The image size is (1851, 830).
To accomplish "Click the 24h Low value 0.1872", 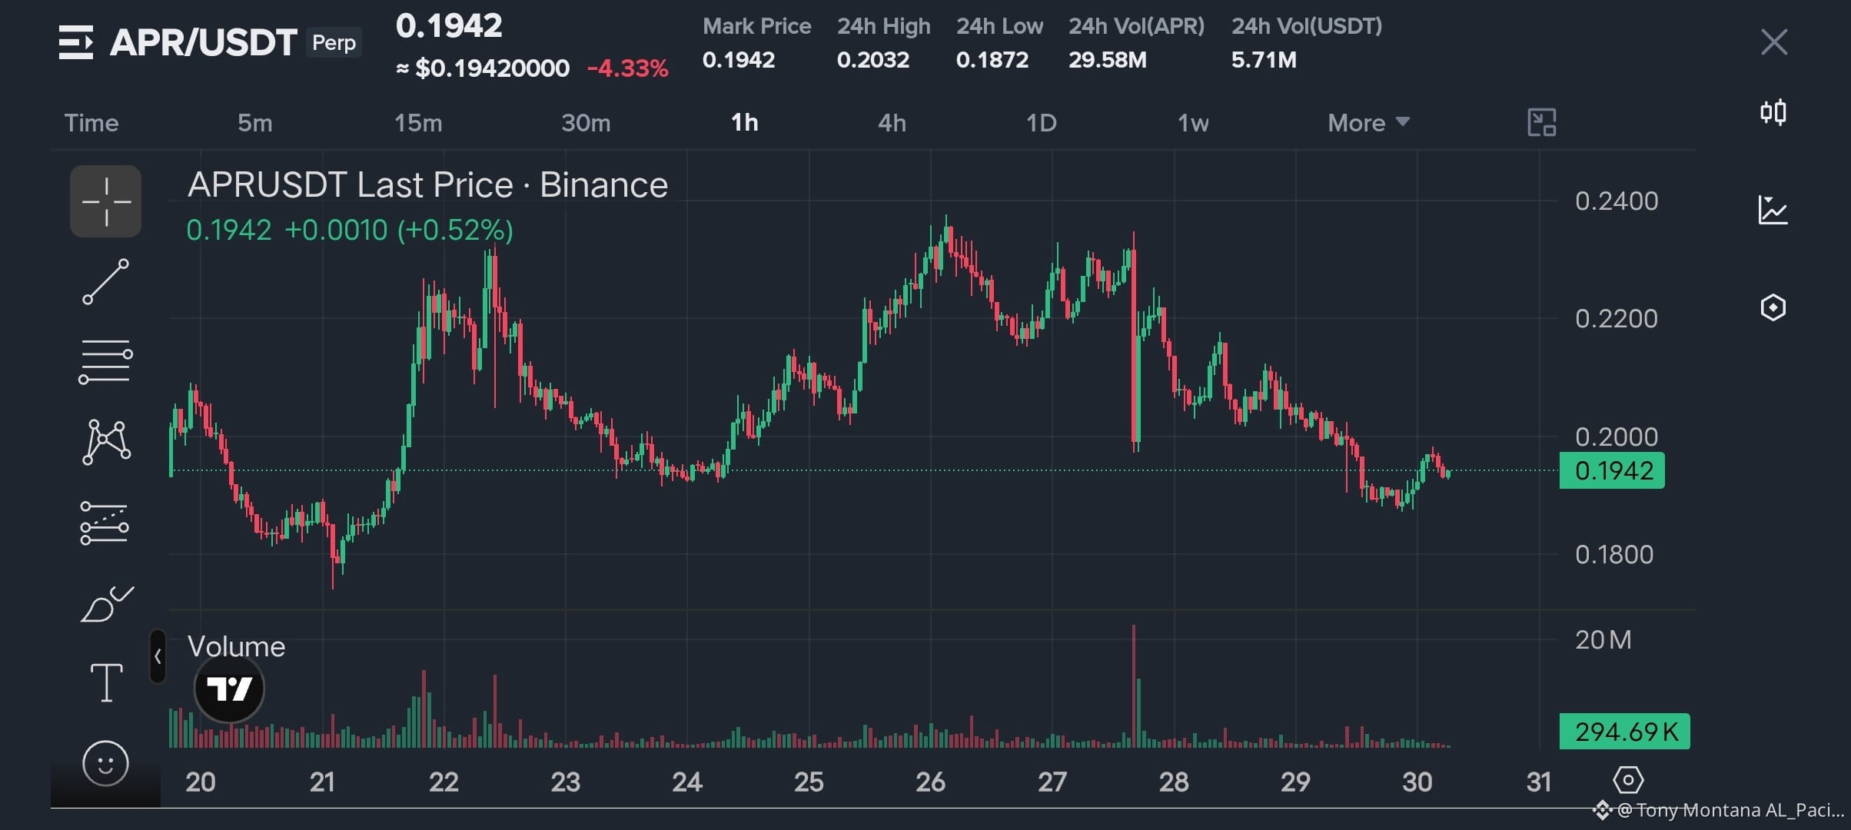I will click(x=992, y=60).
